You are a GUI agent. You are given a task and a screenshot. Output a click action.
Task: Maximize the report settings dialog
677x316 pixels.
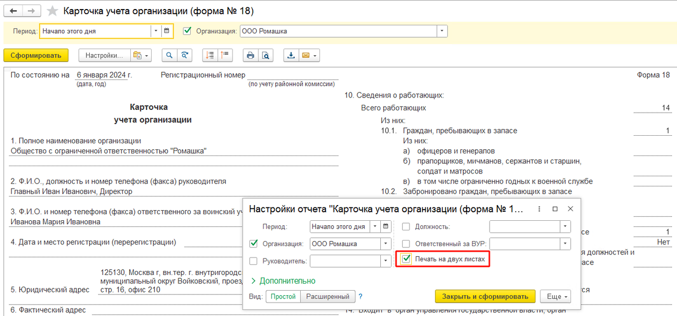[x=555, y=208]
